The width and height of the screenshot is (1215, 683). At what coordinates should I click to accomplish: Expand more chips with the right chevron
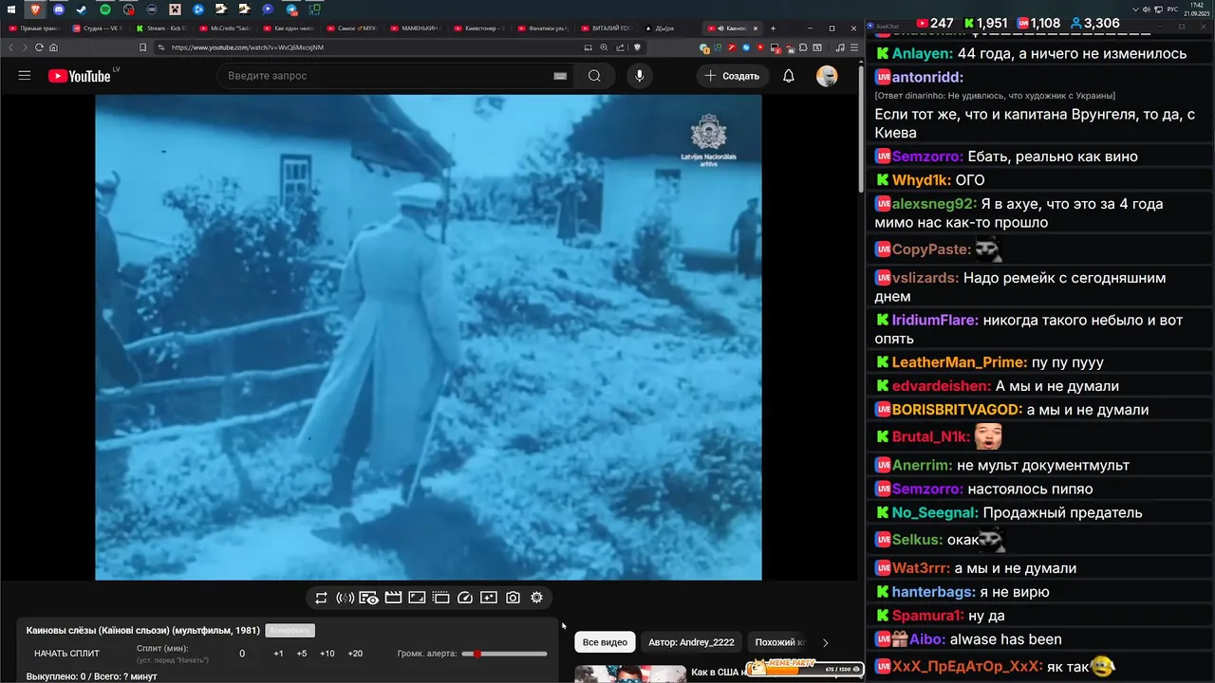click(x=825, y=642)
